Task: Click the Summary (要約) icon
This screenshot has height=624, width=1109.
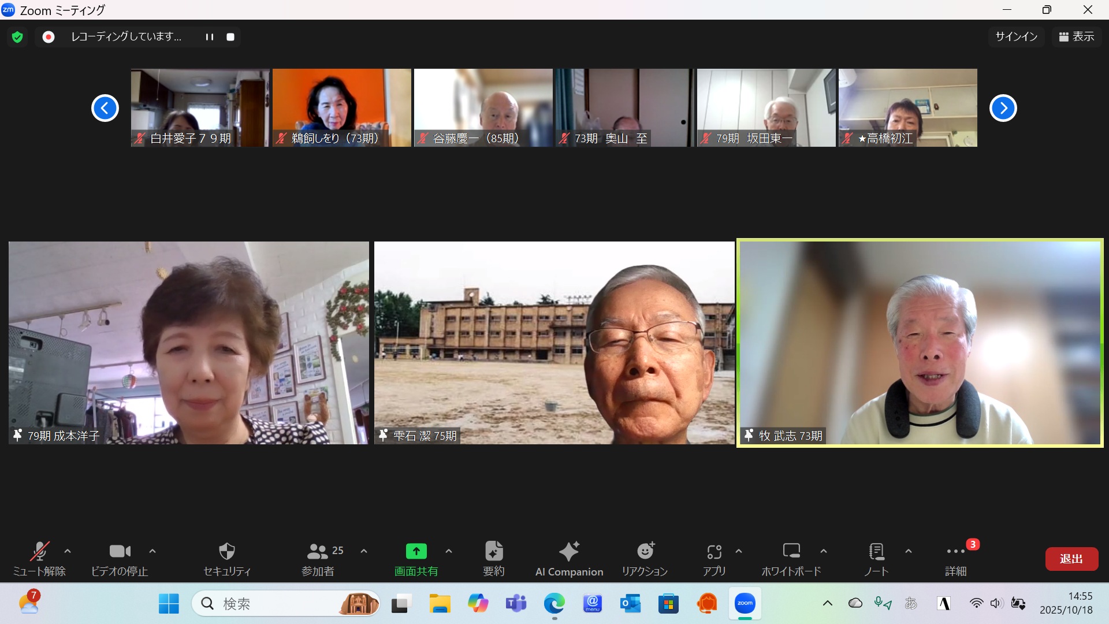Action: [494, 552]
